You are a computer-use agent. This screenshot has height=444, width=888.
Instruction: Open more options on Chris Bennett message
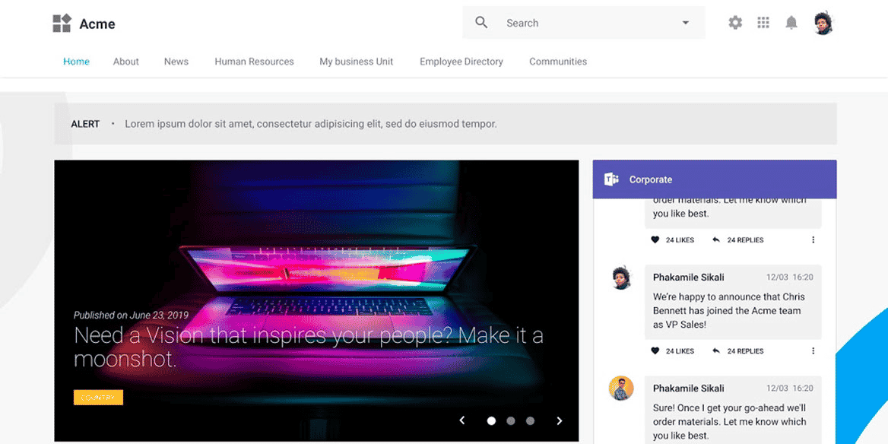coord(813,351)
